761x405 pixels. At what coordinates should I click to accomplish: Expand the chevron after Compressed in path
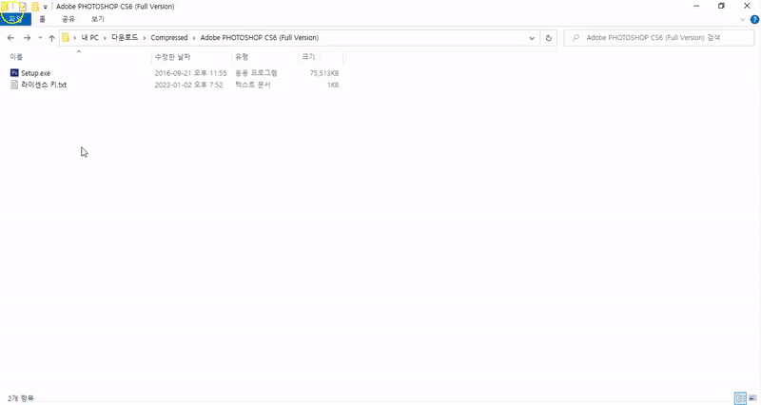[194, 38]
